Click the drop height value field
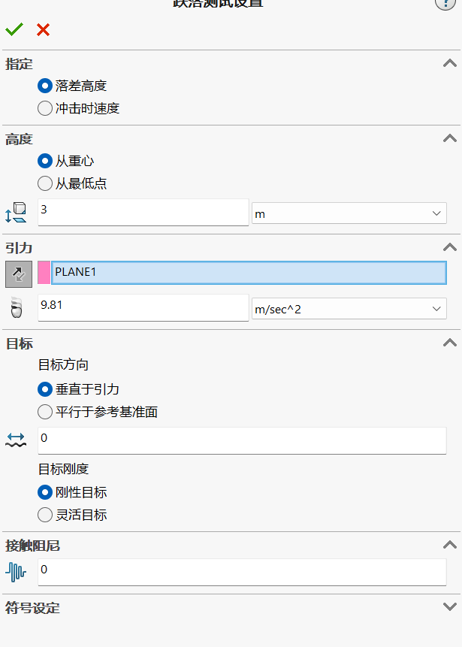Image resolution: width=462 pixels, height=647 pixels. [143, 212]
